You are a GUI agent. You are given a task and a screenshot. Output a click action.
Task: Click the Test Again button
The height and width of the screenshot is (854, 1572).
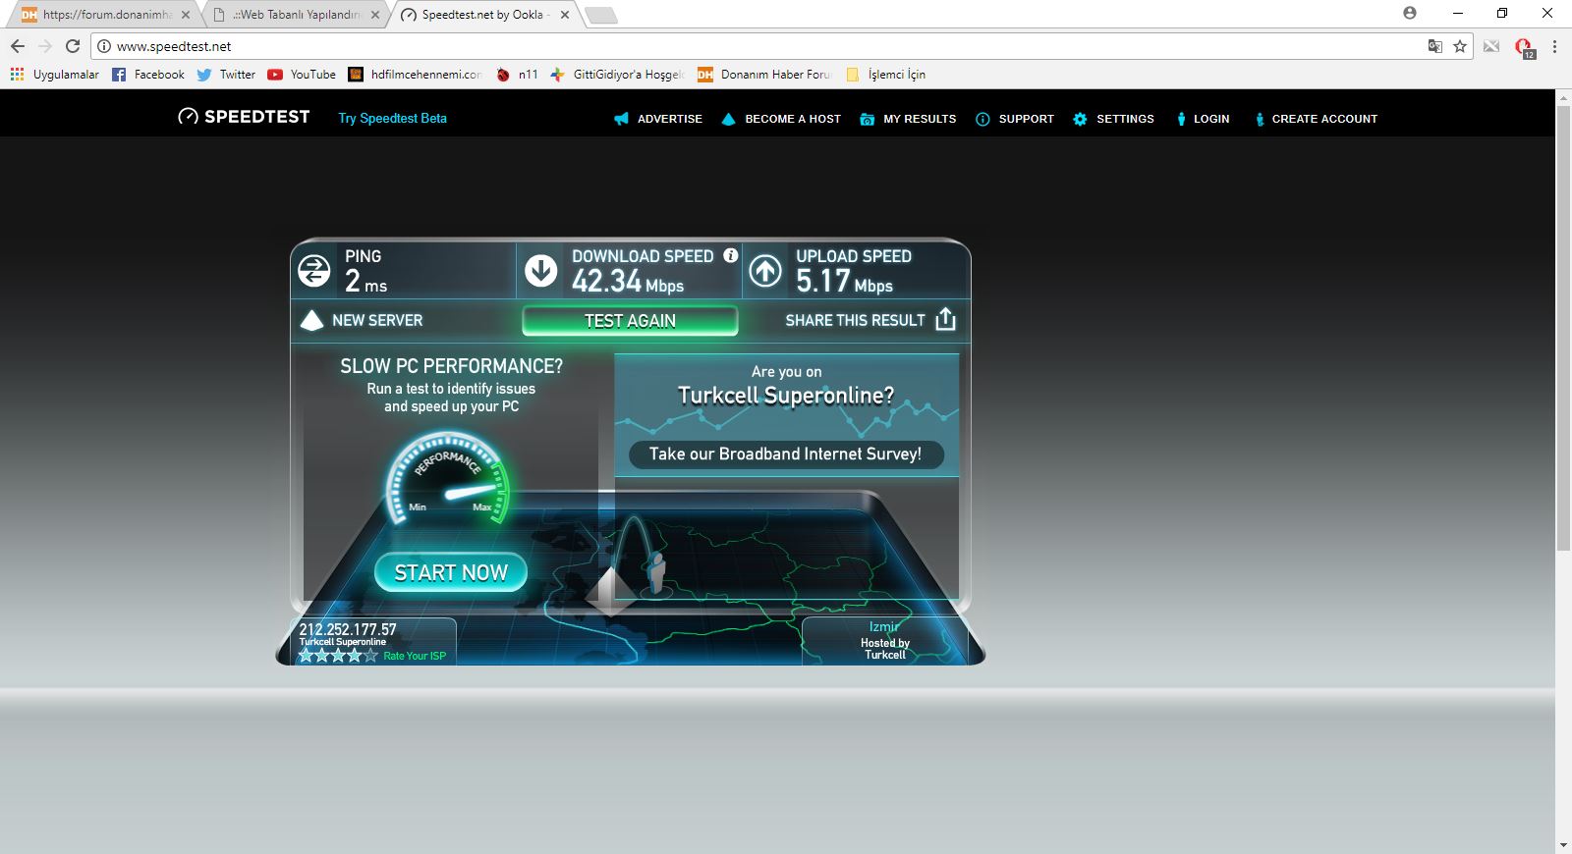click(630, 320)
